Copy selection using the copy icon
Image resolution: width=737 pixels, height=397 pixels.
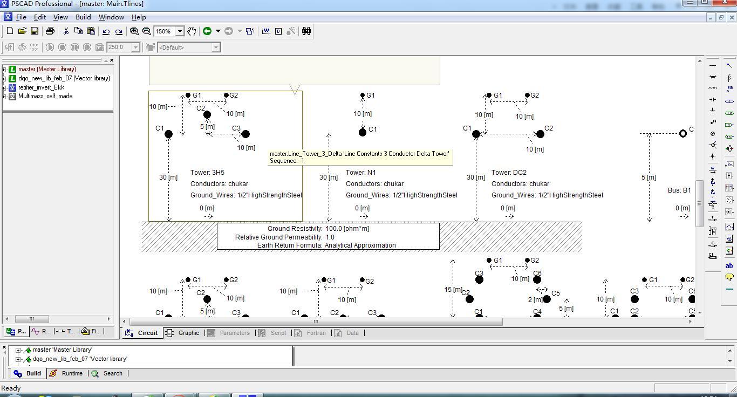tap(78, 31)
